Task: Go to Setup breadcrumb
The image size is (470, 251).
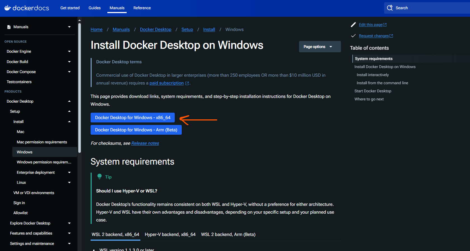Action: coord(187,30)
